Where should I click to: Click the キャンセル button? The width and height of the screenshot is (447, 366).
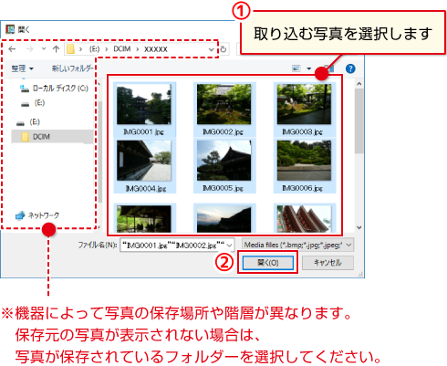click(327, 263)
